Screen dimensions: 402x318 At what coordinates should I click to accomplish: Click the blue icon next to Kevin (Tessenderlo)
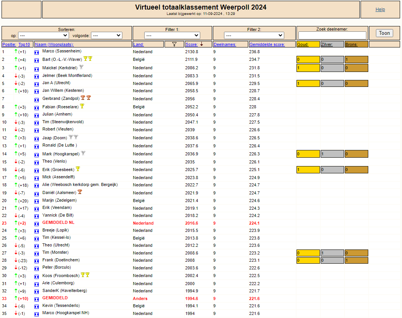[x=37, y=307]
